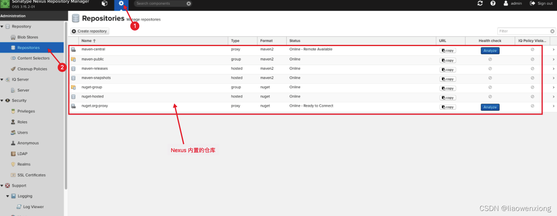Click the Nexus logo in header
557x216 pixels.
click(x=5, y=4)
